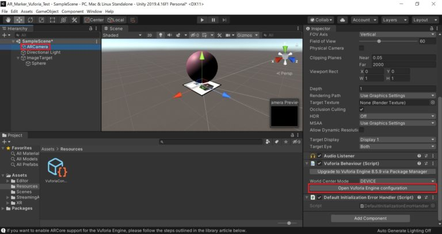442x234 pixels.
Task: Open HDR dropdown
Action: 398,116
